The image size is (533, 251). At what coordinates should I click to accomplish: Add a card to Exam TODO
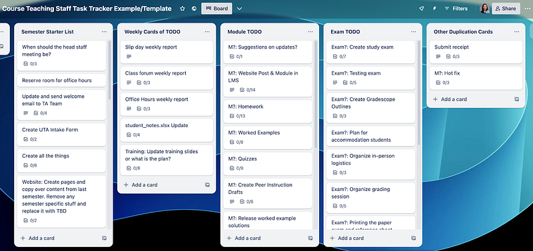[x=346, y=238]
